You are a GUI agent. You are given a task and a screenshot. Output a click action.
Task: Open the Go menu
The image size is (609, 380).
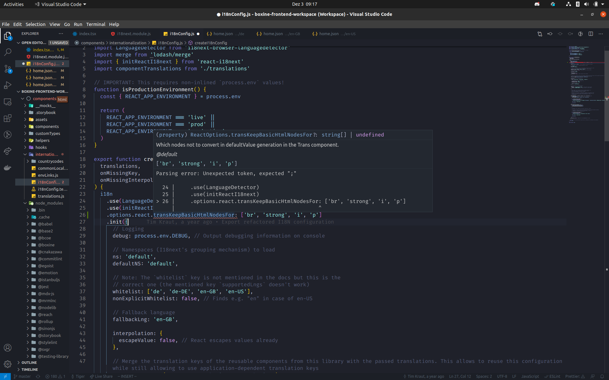tap(67, 24)
